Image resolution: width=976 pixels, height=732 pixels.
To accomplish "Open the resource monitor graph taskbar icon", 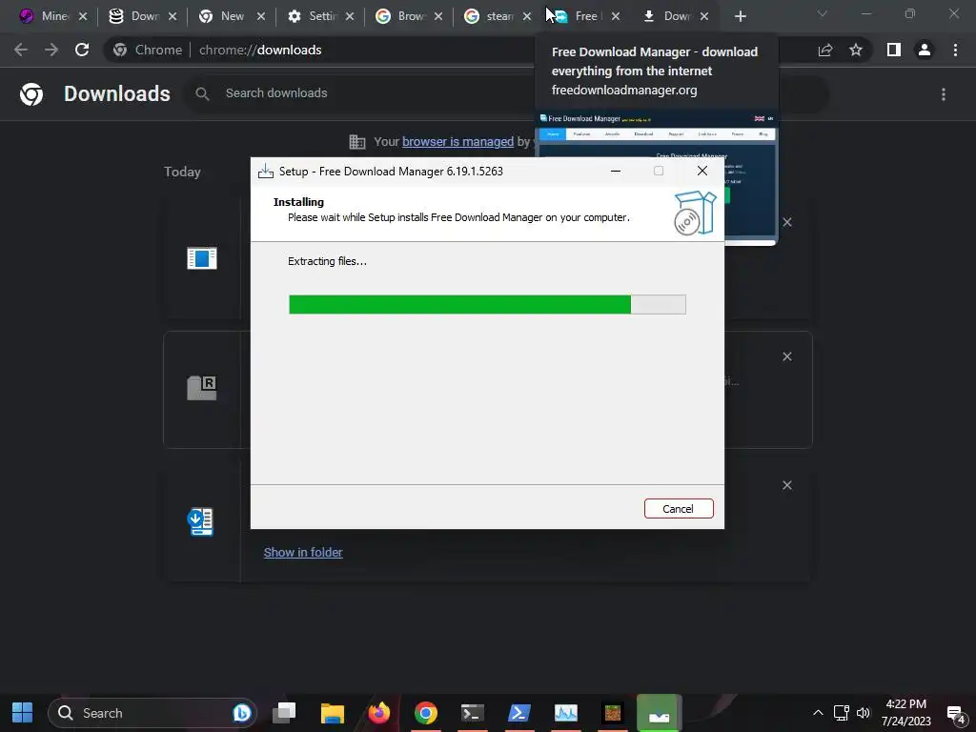I will tap(566, 713).
